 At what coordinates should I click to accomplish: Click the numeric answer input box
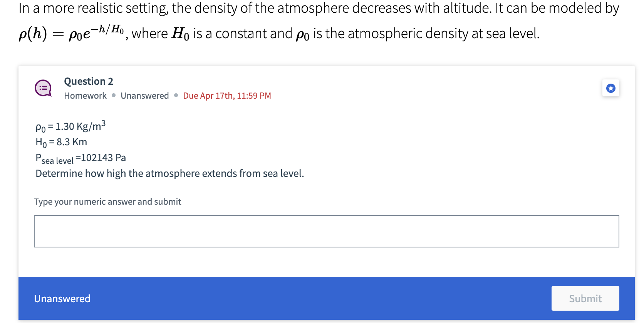point(327,231)
